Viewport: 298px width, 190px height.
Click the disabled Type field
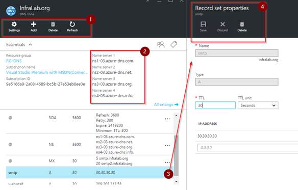click(237, 82)
